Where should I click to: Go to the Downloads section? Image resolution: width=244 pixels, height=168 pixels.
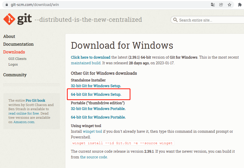[x=14, y=52]
